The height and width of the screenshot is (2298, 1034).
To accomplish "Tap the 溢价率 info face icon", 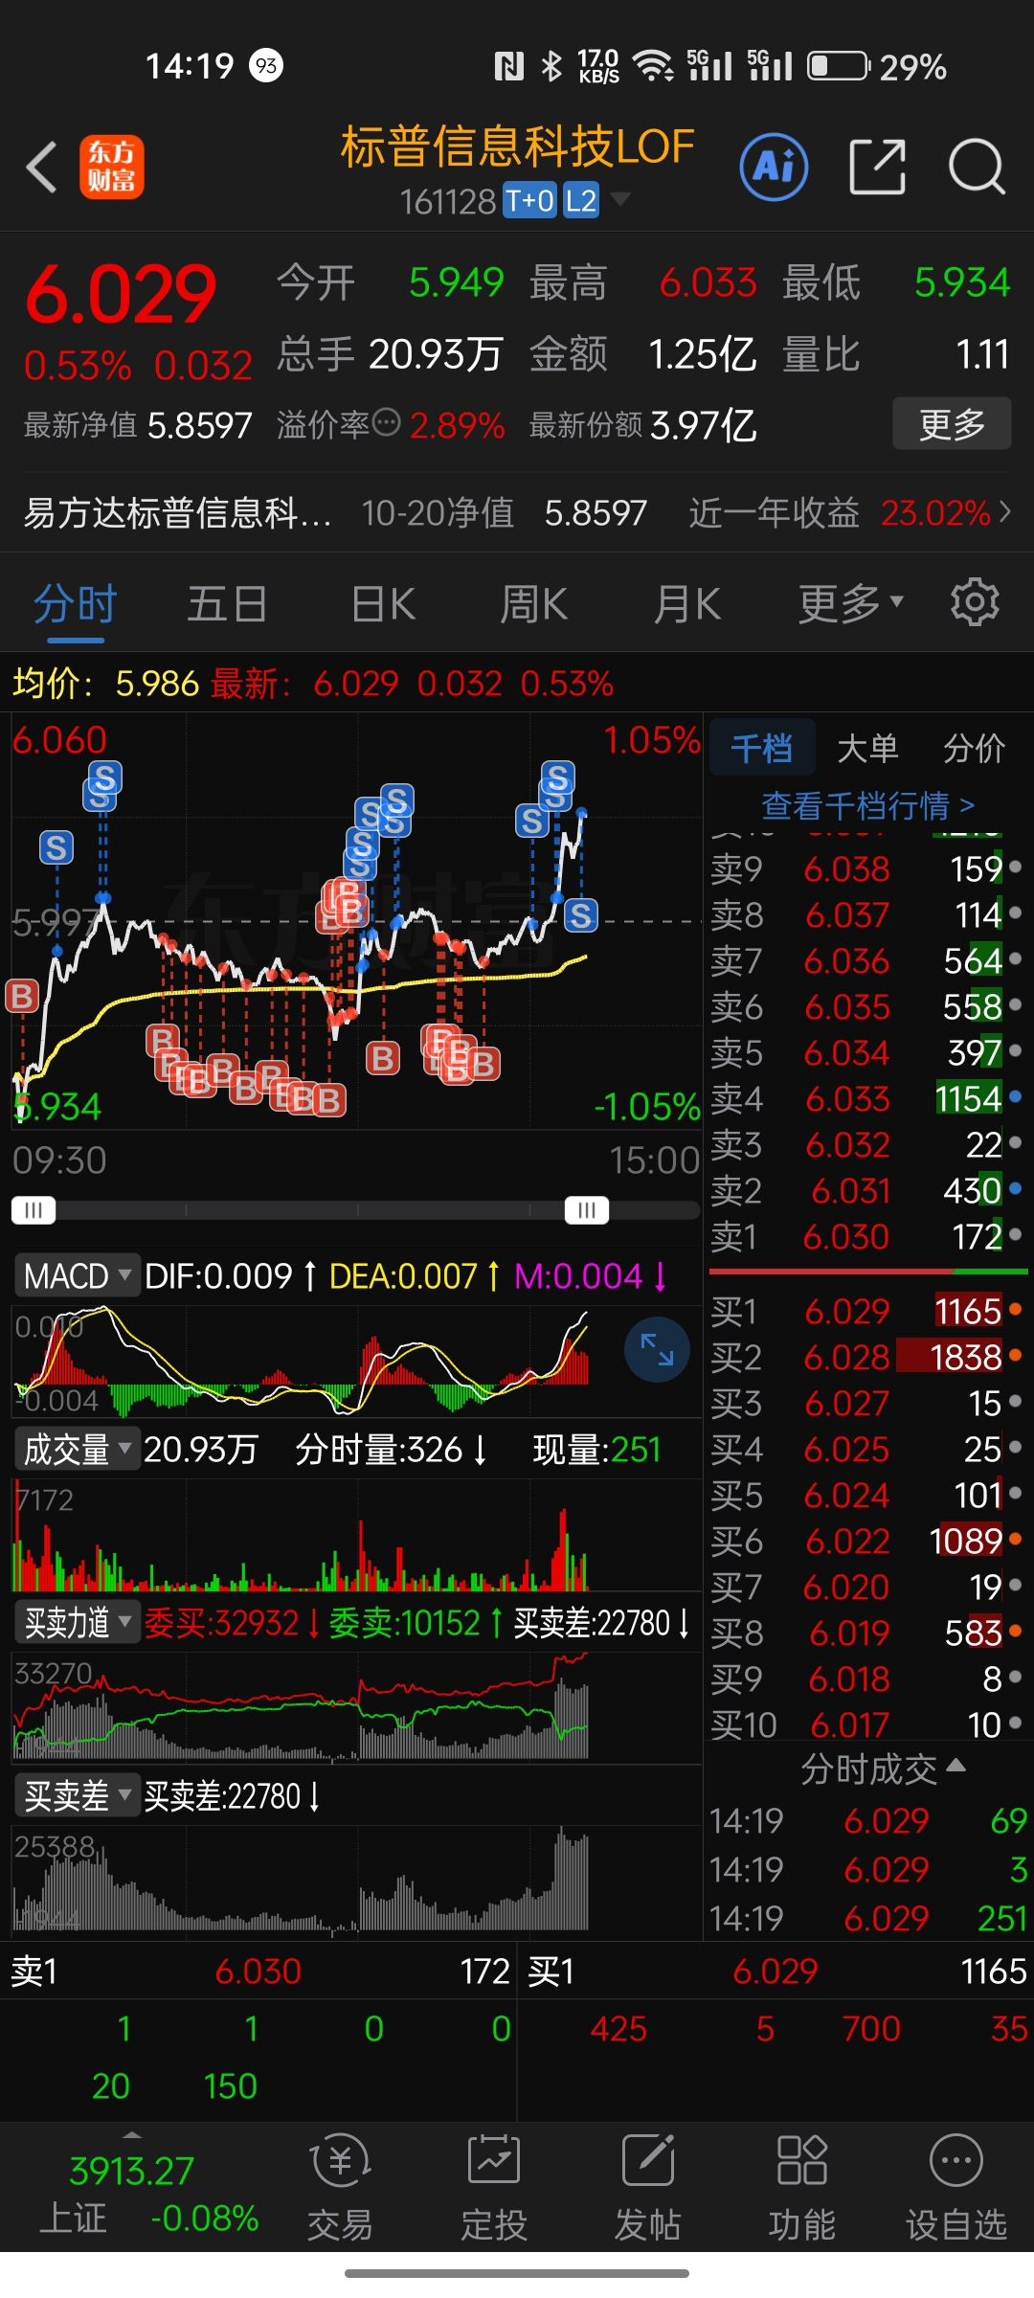I will pos(386,422).
